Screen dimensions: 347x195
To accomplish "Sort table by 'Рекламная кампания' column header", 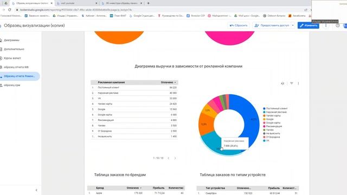I will [111, 82].
